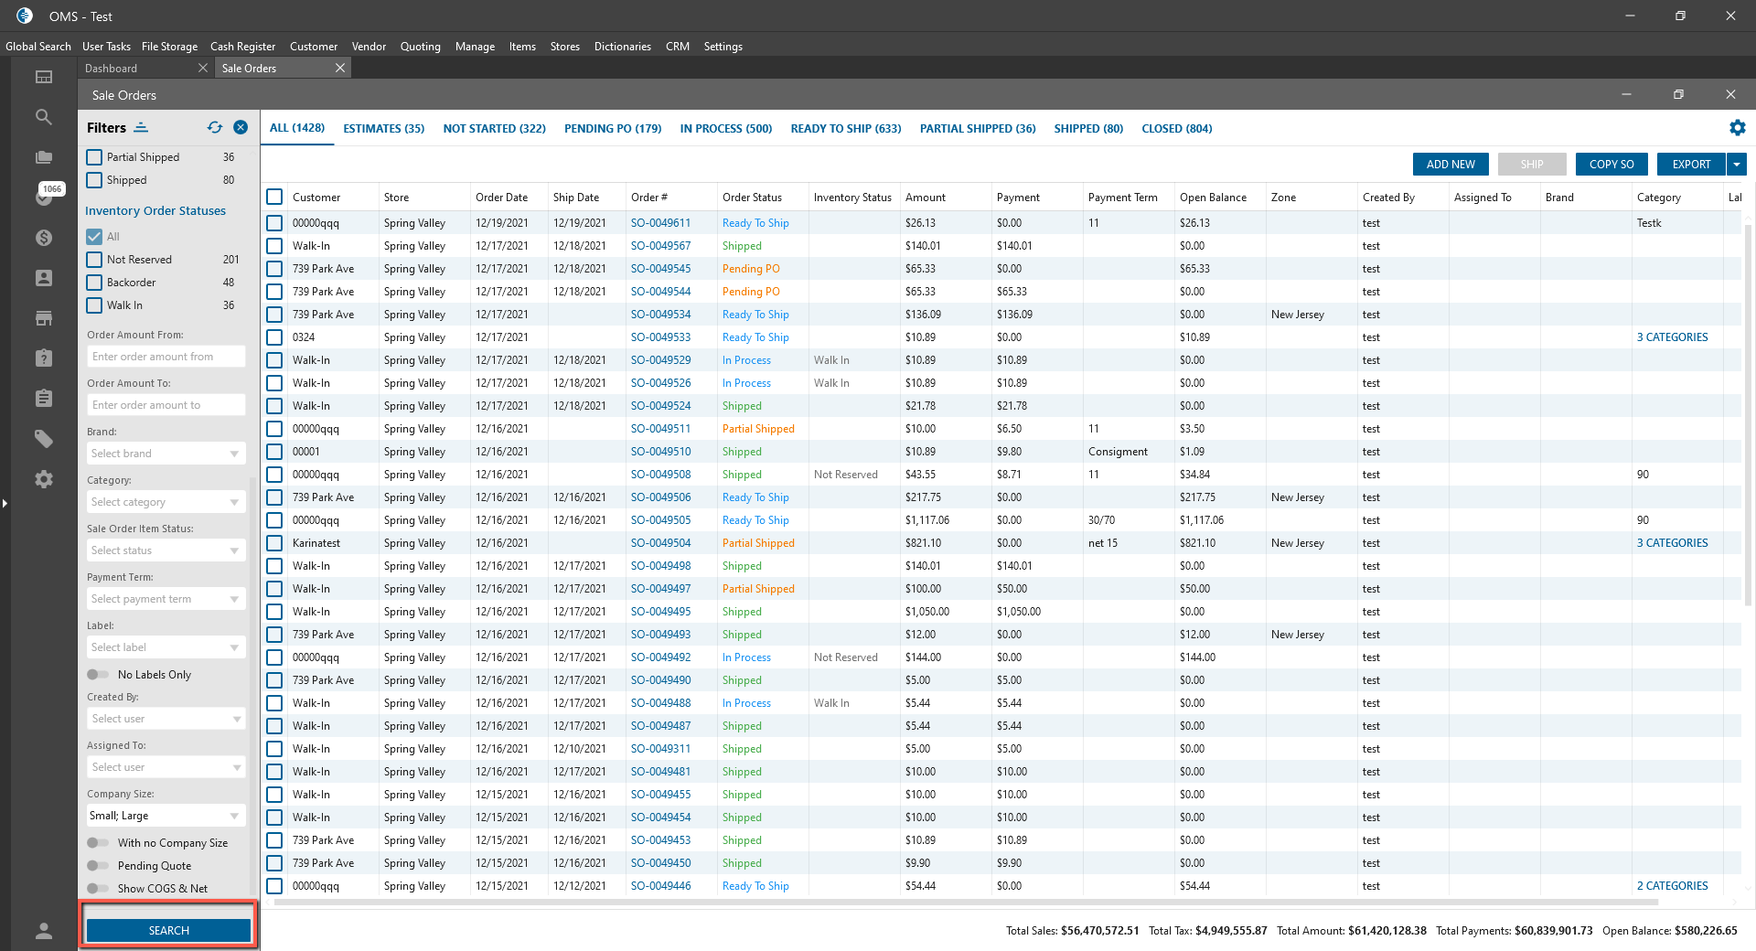Check the Backorder inventory status checkbox

coord(94,283)
